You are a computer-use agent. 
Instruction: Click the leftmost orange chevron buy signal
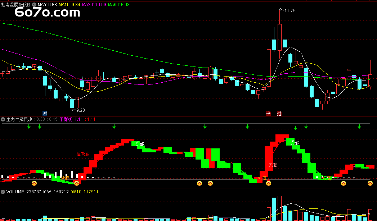[34, 183]
